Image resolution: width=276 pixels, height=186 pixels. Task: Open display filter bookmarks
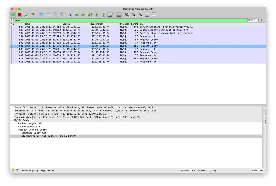tap(12, 20)
